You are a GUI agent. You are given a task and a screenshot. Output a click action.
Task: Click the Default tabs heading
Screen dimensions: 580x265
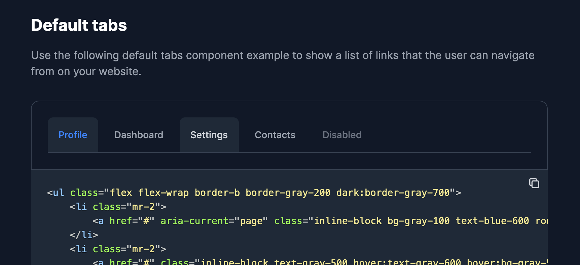click(x=79, y=25)
